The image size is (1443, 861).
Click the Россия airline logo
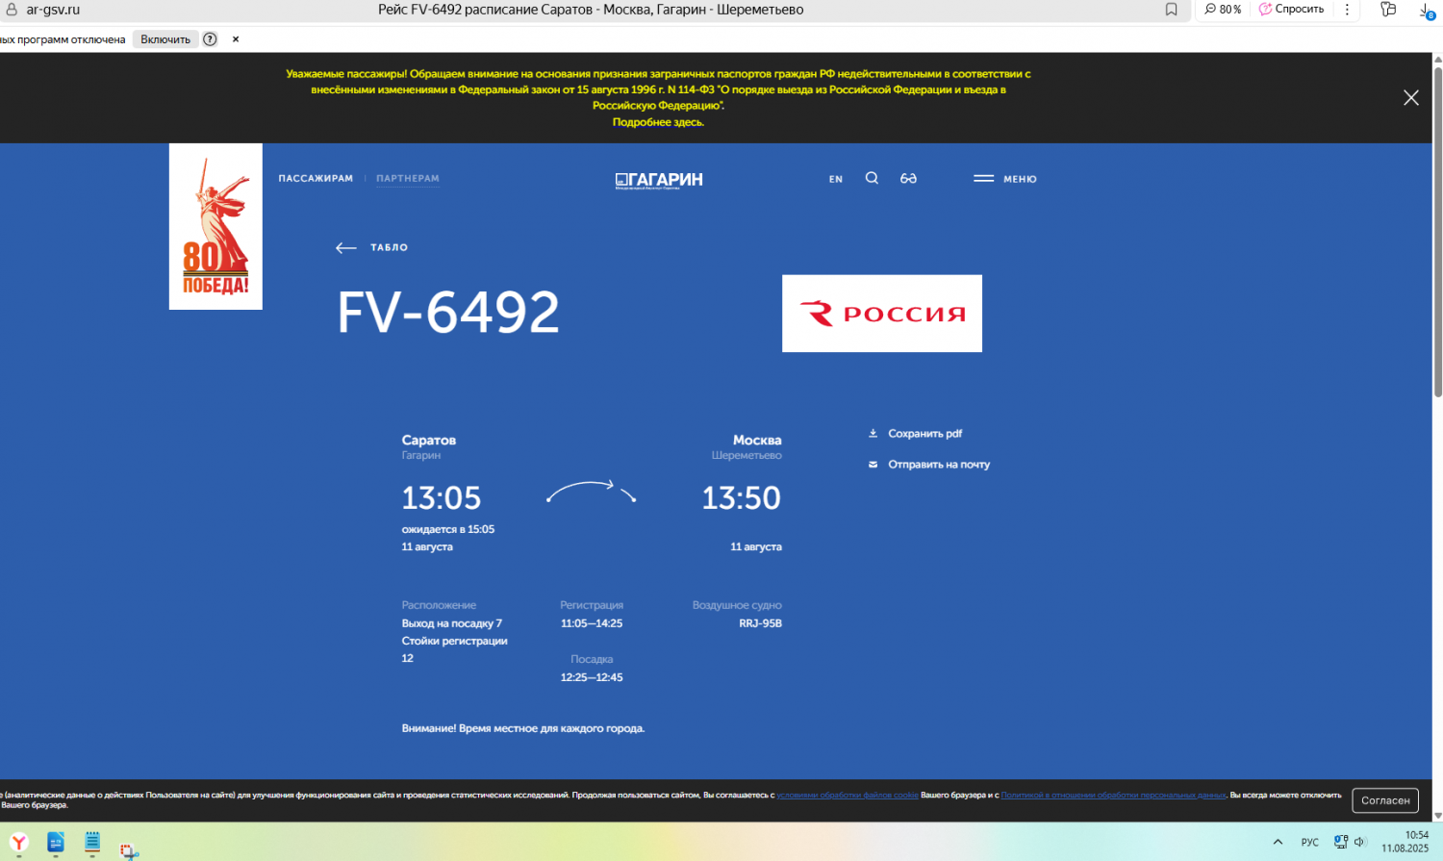(x=882, y=314)
